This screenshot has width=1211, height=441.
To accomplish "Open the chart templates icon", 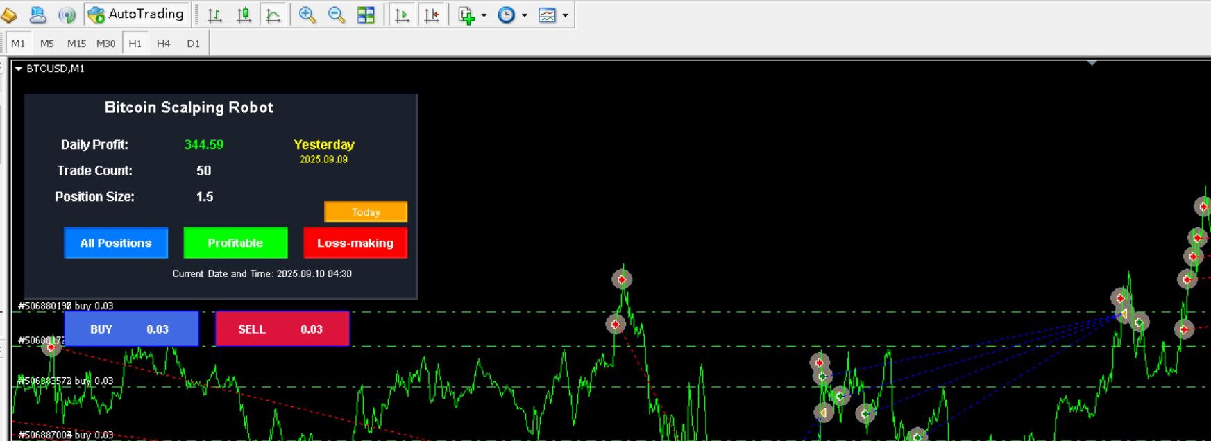I will (547, 15).
